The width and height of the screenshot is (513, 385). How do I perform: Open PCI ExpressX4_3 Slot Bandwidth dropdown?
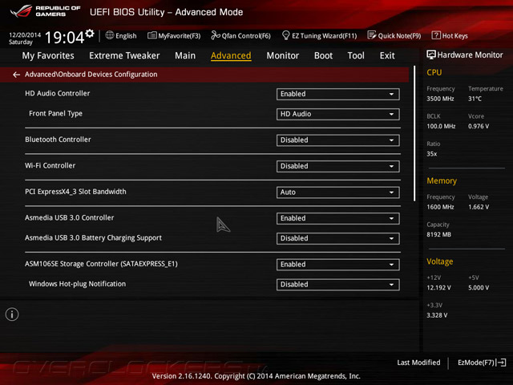(x=337, y=192)
